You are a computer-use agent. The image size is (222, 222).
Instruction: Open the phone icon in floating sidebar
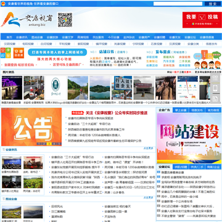pyautogui.click(x=215, y=88)
